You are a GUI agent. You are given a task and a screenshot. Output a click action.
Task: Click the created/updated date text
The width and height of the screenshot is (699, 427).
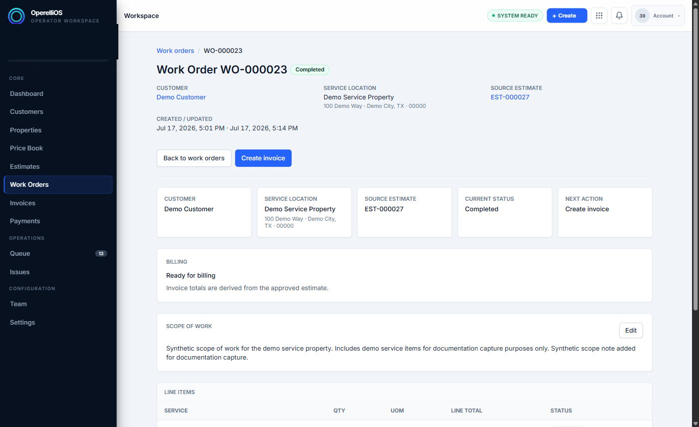click(x=227, y=128)
